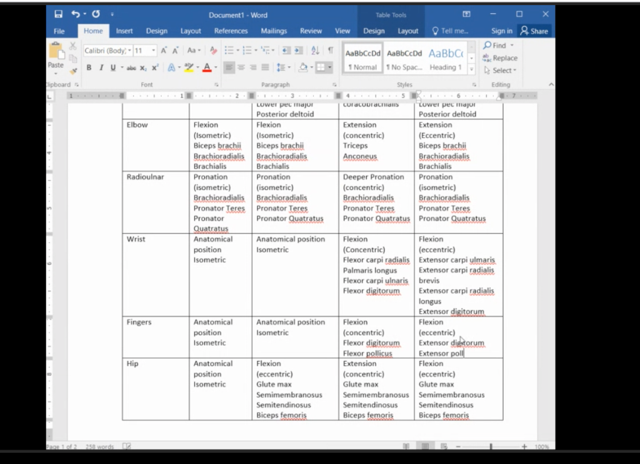
Task: Increase paragraph indent
Action: (299, 51)
